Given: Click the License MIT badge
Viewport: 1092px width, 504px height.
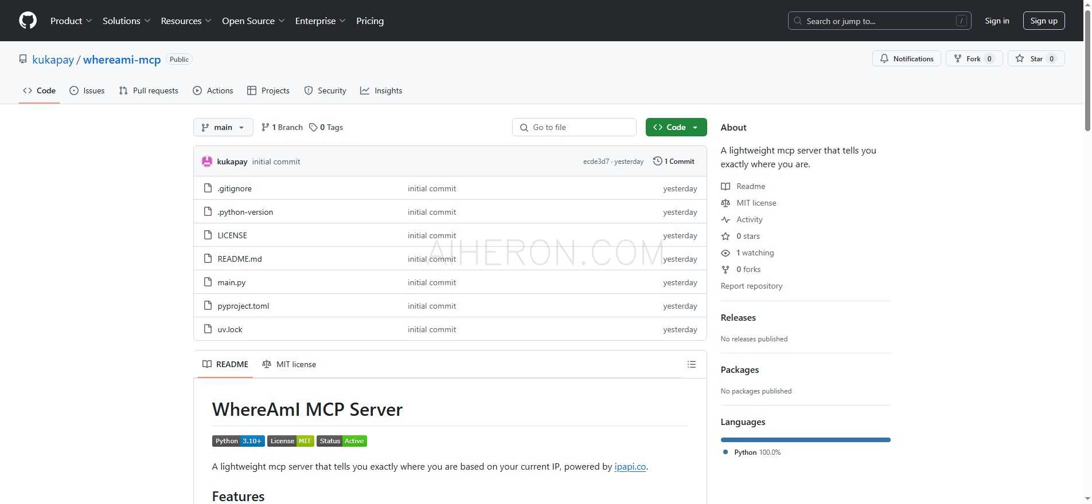Looking at the screenshot, I should 291,441.
